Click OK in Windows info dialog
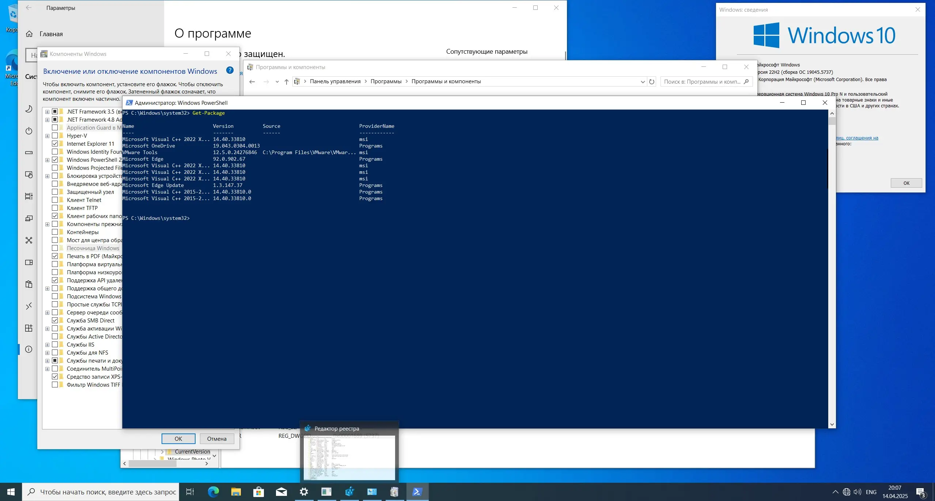The width and height of the screenshot is (935, 501). 906,183
